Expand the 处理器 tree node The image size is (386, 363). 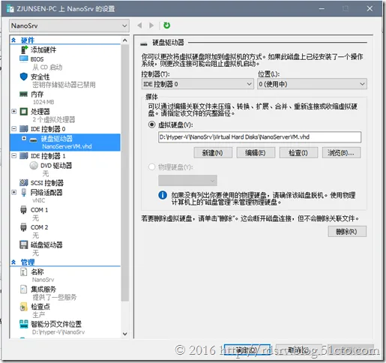(14, 111)
